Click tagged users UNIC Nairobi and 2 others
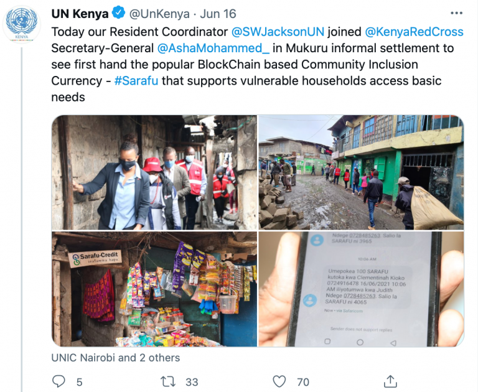The height and width of the screenshot is (392, 478). 116,358
